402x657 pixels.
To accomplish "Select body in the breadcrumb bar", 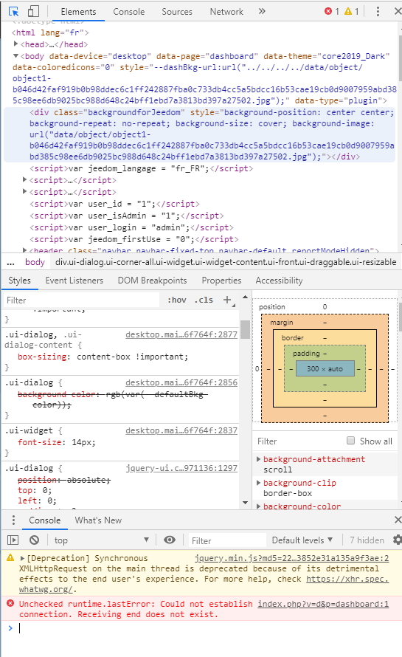I will click(35, 262).
